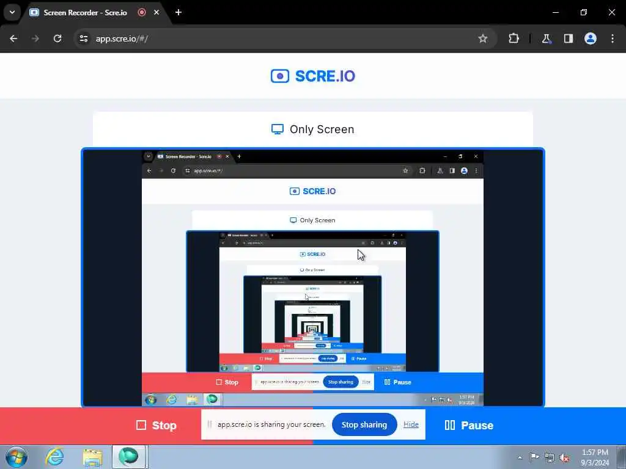The image size is (626, 469).
Task: Open Windows Explorer from the taskbar
Action: [93, 457]
